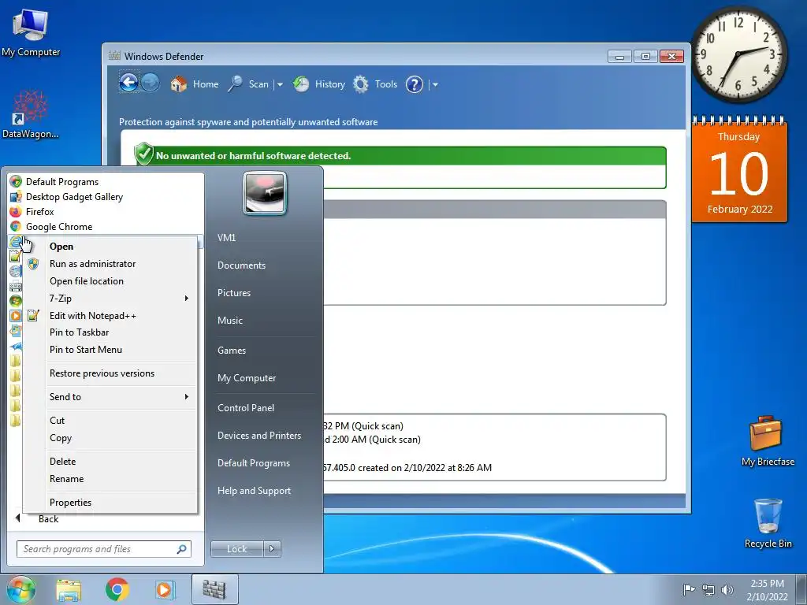
Task: Select Delete in context menu
Action: 110,462
